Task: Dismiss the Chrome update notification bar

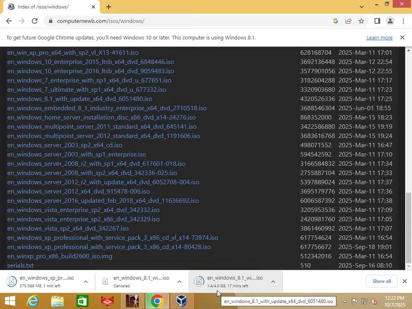Action: [402, 37]
